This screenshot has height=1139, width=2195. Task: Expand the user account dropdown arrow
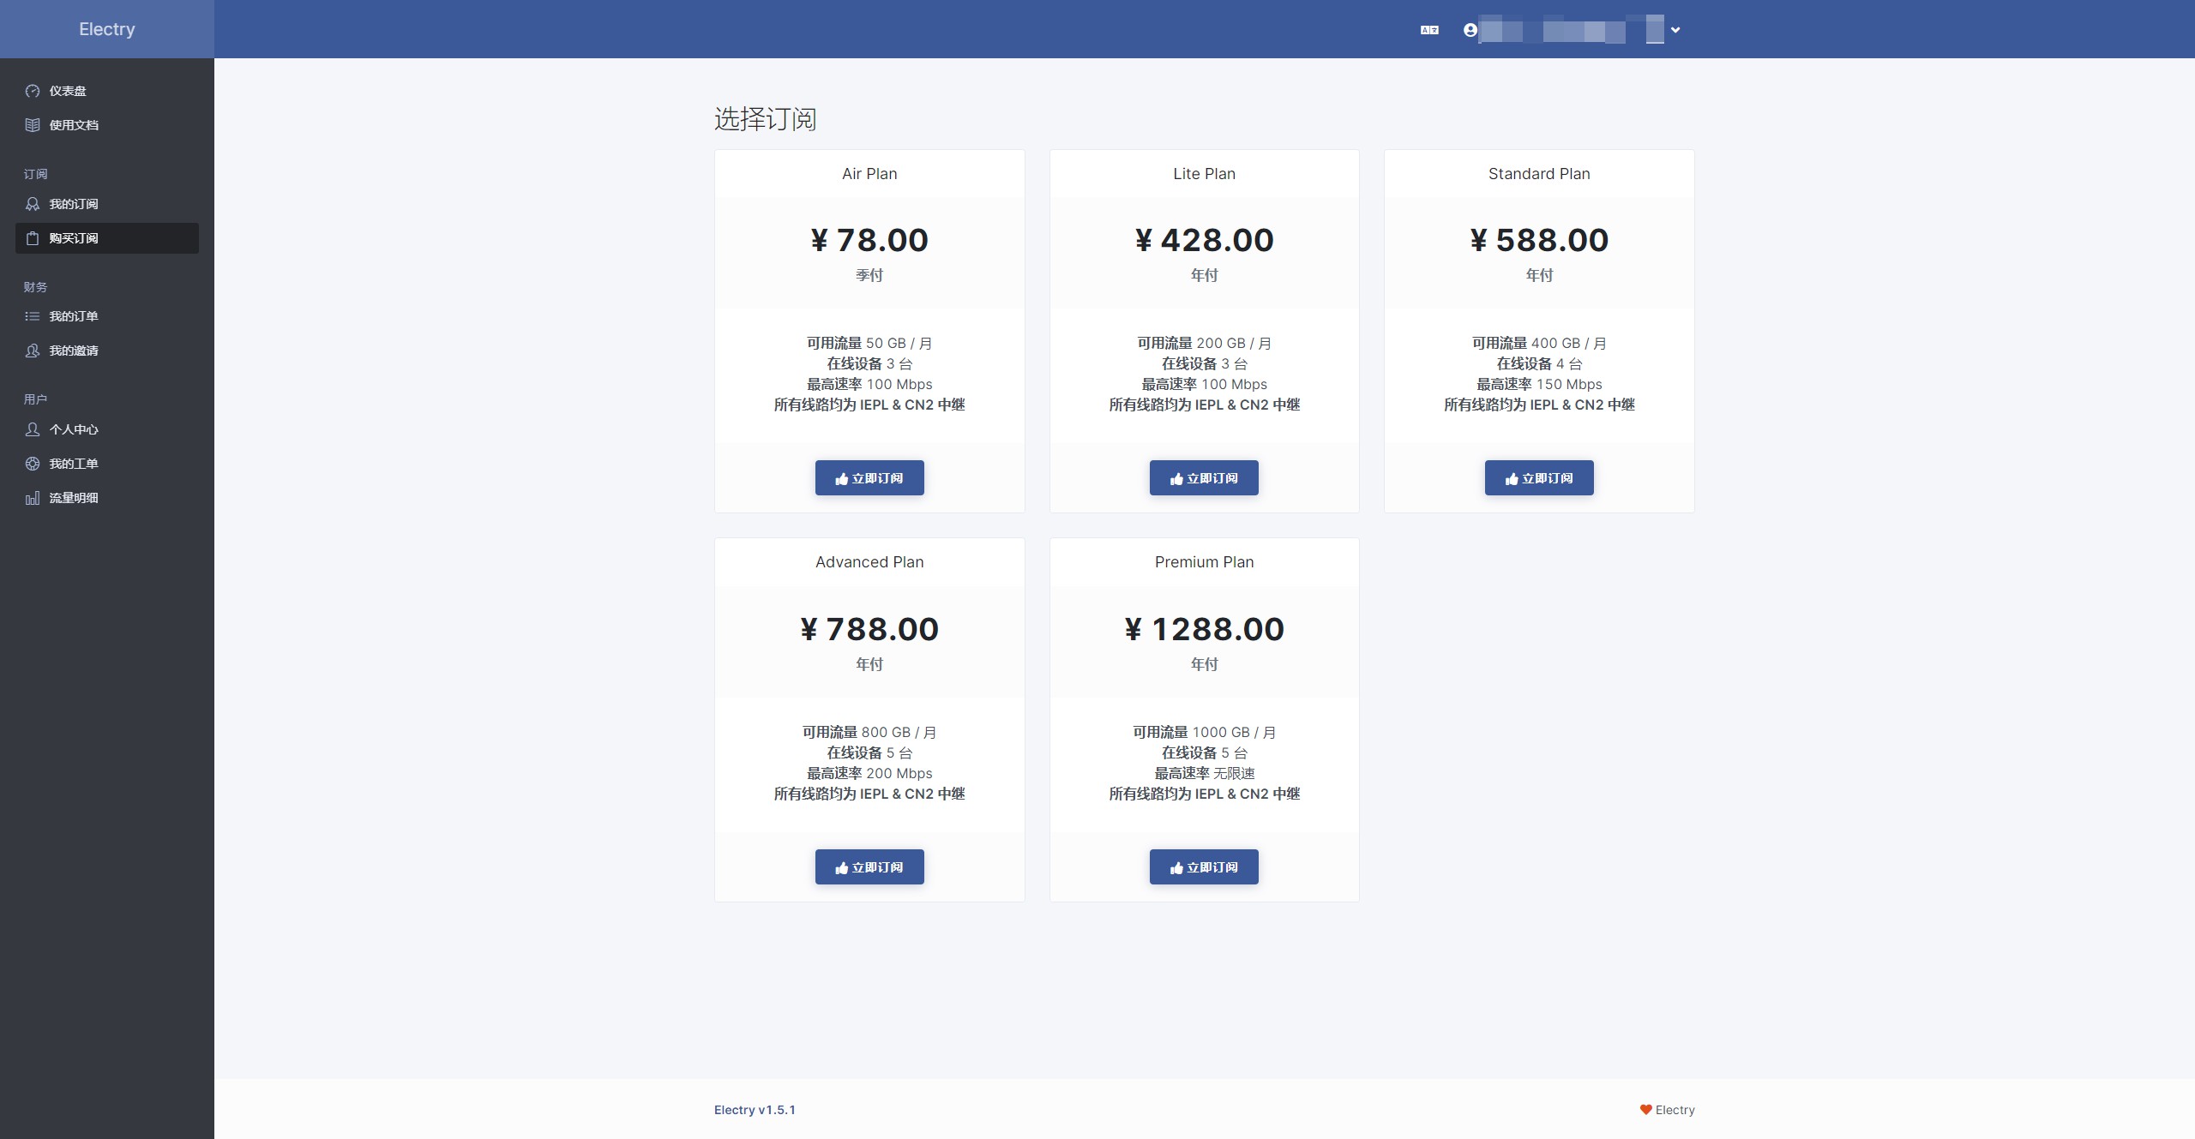tap(1675, 30)
